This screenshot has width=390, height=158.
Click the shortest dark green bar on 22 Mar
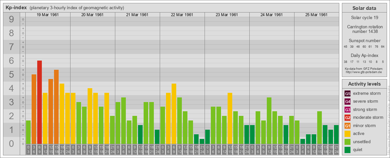pos(202,141)
